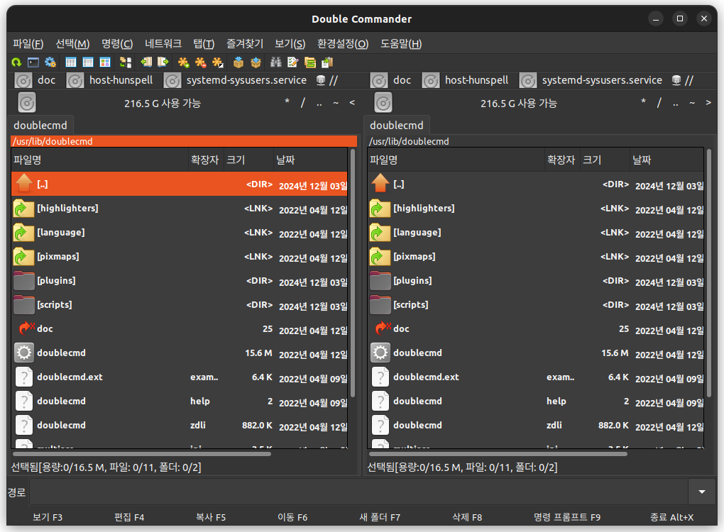Open synchronize directories toolbar icon
The width and height of the screenshot is (724, 532).
310,62
